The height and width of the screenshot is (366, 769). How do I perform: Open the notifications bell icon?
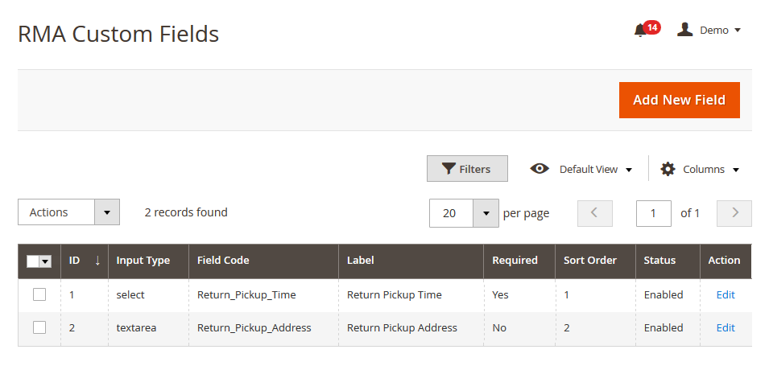pyautogui.click(x=641, y=31)
